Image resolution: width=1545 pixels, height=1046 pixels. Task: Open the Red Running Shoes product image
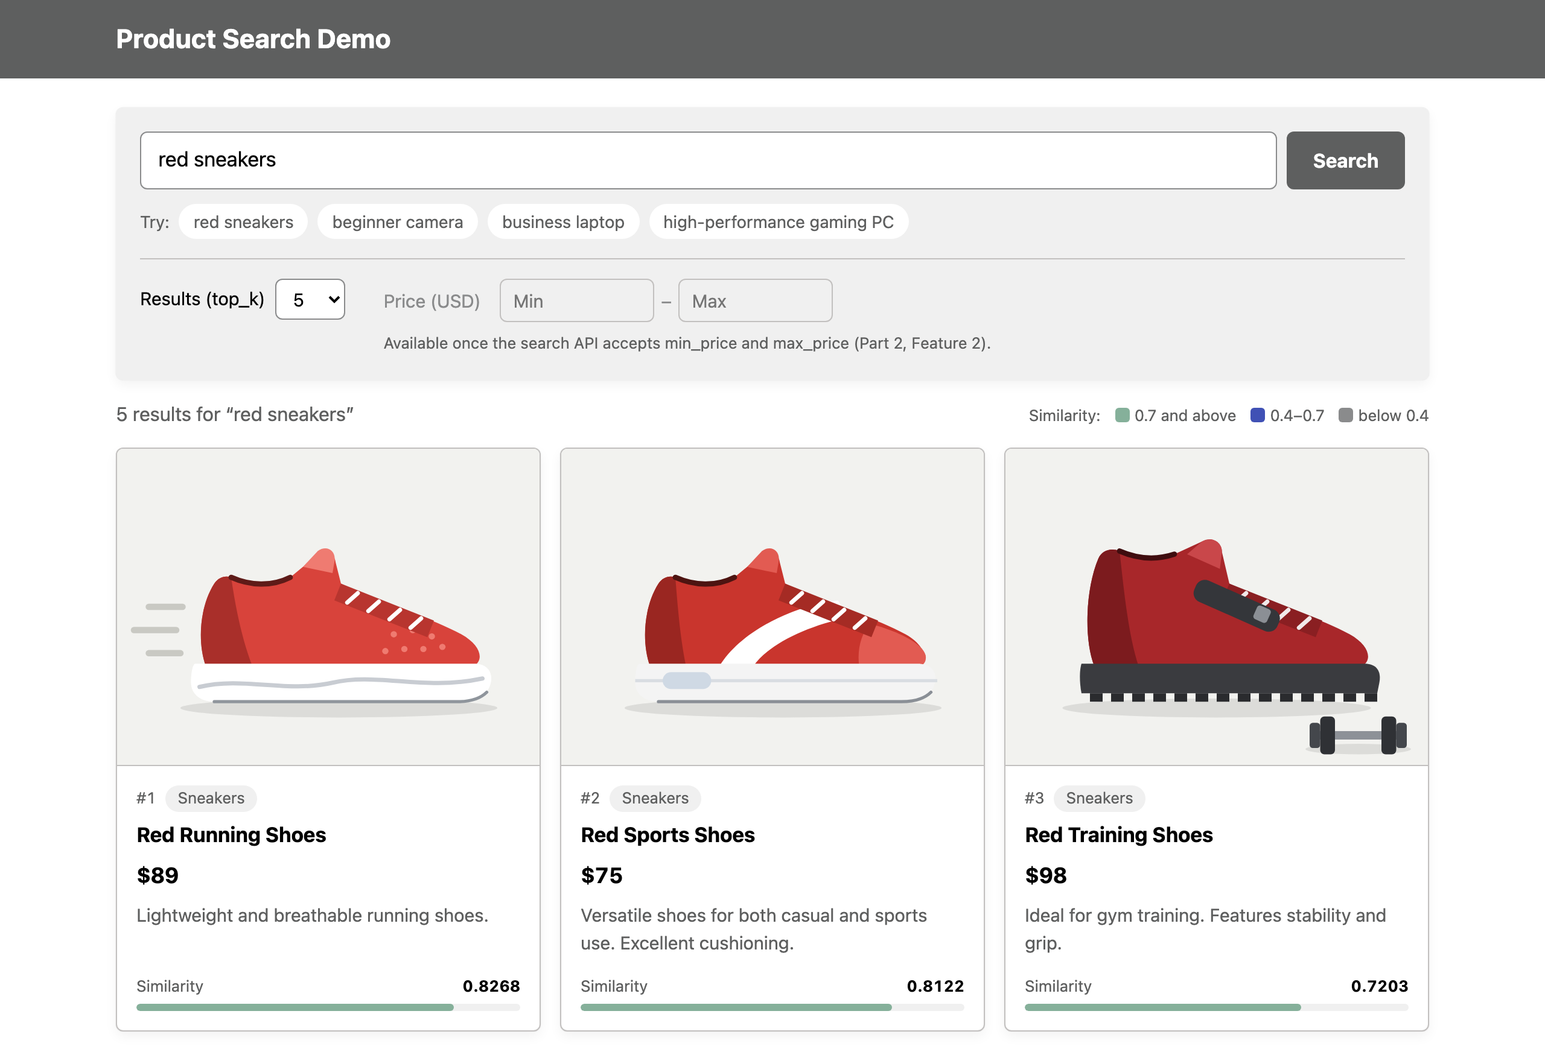(328, 607)
